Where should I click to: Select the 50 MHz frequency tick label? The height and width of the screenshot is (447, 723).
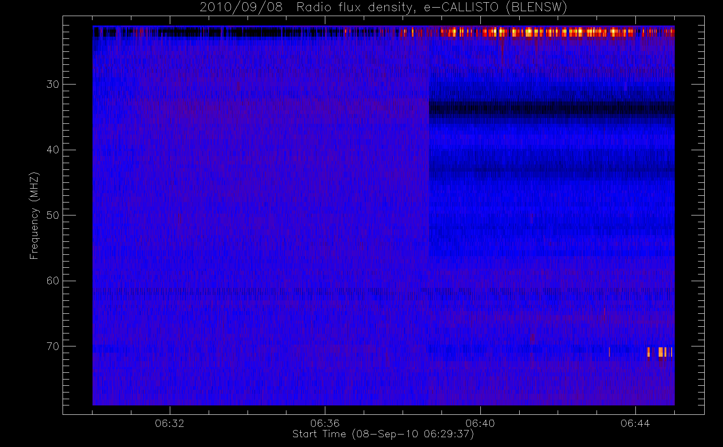(x=53, y=215)
